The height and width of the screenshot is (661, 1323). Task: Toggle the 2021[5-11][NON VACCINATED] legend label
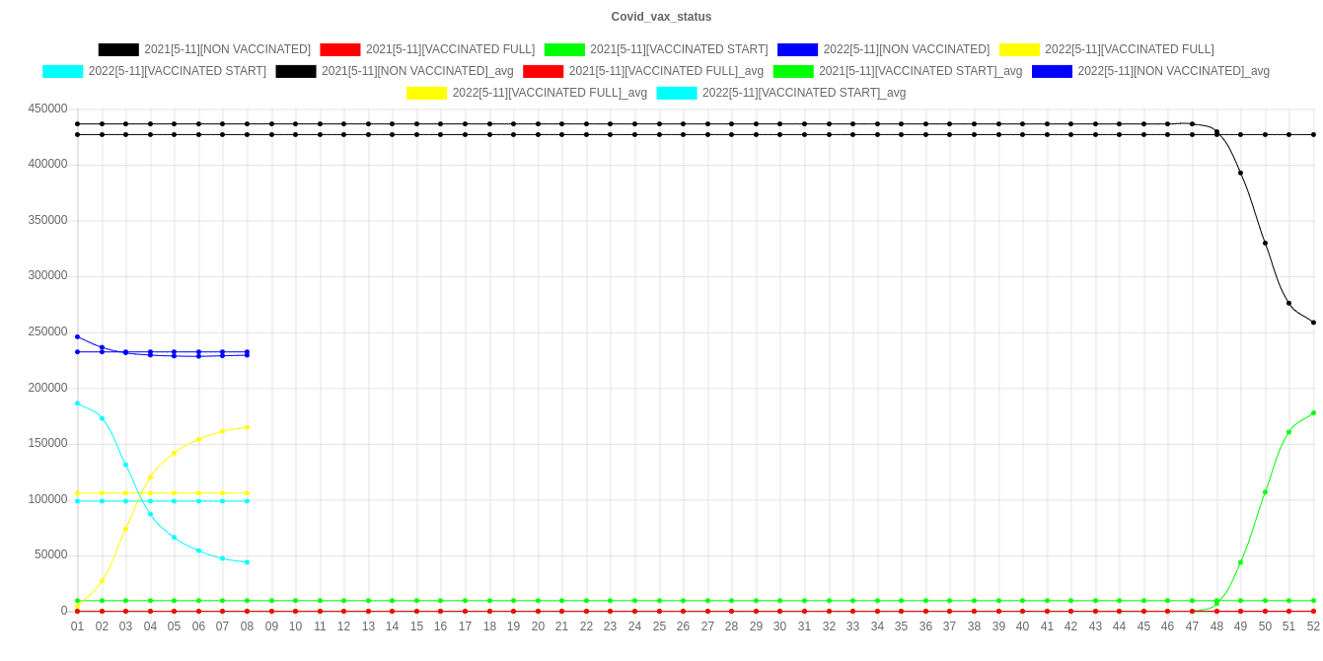click(227, 49)
